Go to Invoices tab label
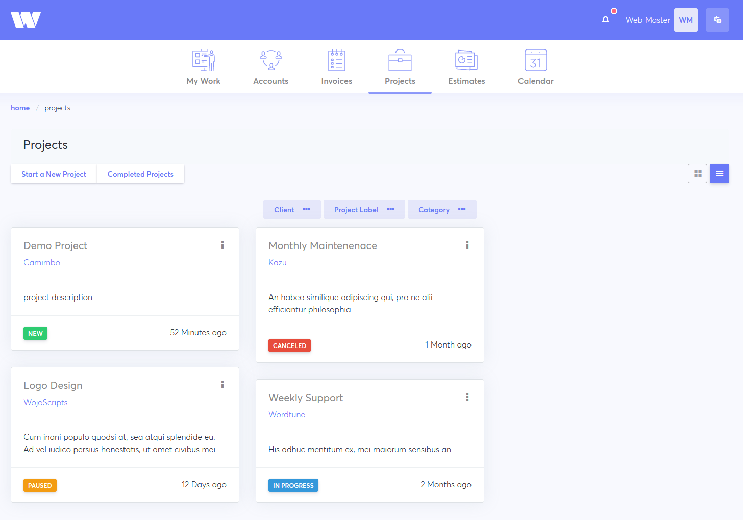743x520 pixels. (337, 81)
